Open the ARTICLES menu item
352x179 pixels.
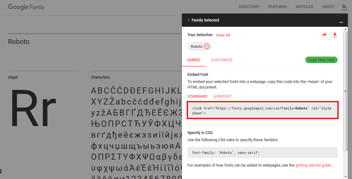pos(304,7)
